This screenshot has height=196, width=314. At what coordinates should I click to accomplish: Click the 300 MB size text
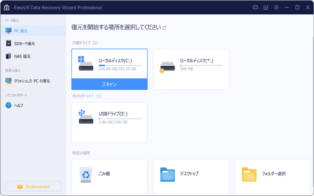point(186,69)
